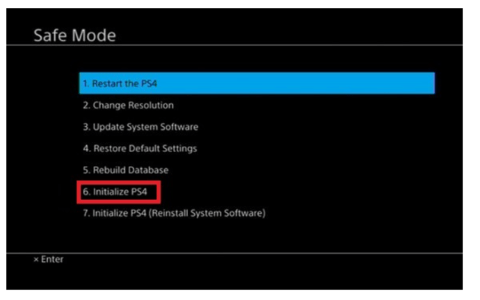This screenshot has width=480, height=300.
Task: Click the number 7 before the last option
Action: tap(86, 213)
